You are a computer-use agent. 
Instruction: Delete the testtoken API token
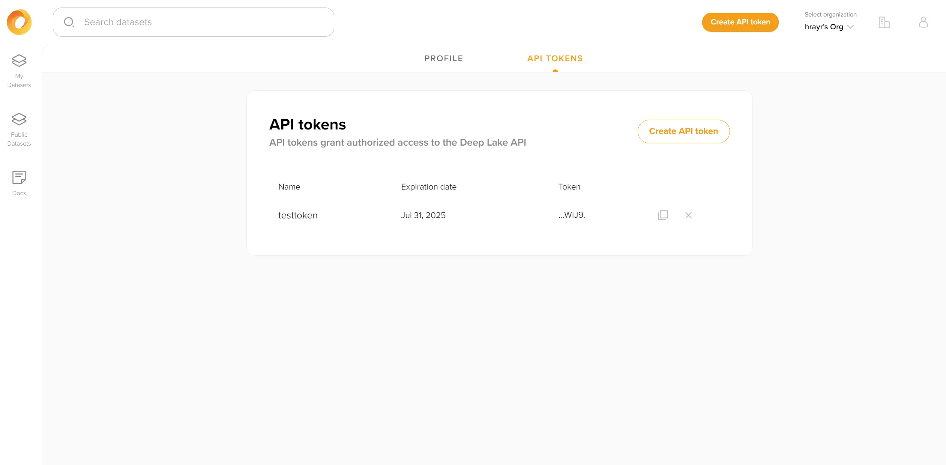pyautogui.click(x=688, y=215)
